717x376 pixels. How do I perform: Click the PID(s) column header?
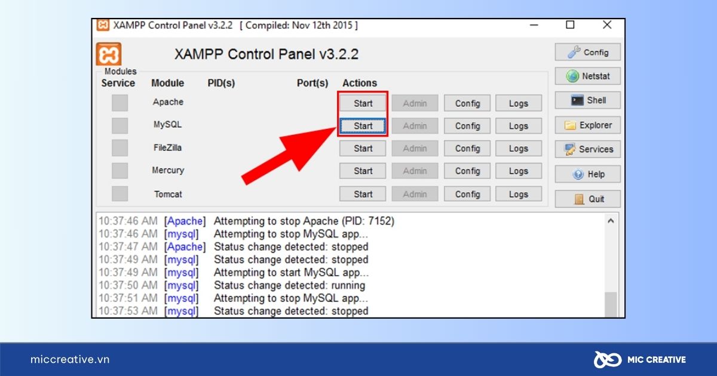click(x=221, y=83)
